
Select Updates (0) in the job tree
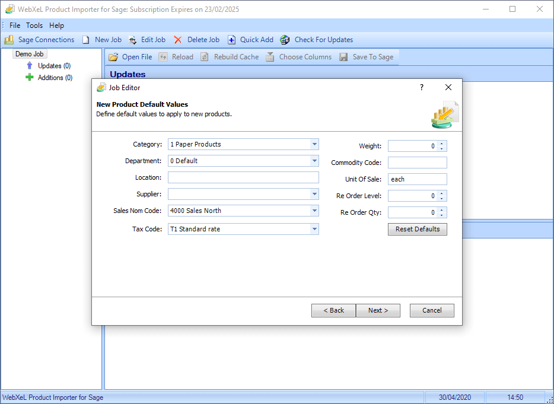click(55, 66)
